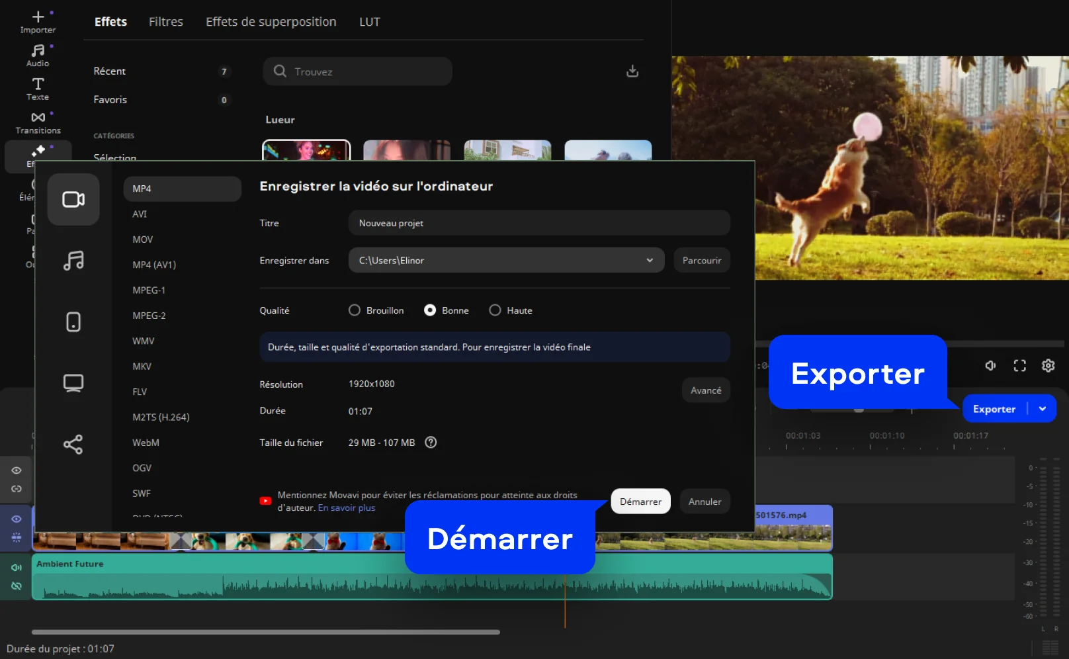
Task: Switch to the Filtres tab
Action: (166, 22)
